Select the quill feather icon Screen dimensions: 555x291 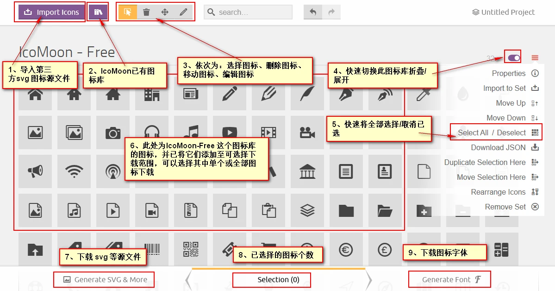307,94
